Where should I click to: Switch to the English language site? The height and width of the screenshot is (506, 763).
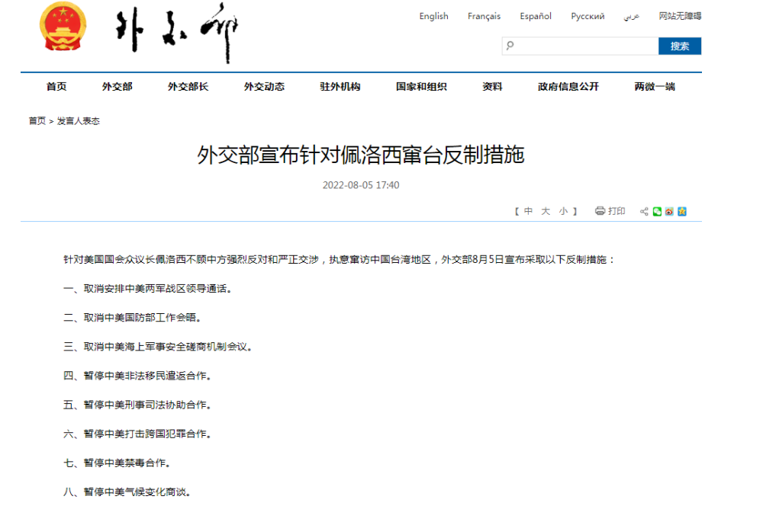pos(433,16)
